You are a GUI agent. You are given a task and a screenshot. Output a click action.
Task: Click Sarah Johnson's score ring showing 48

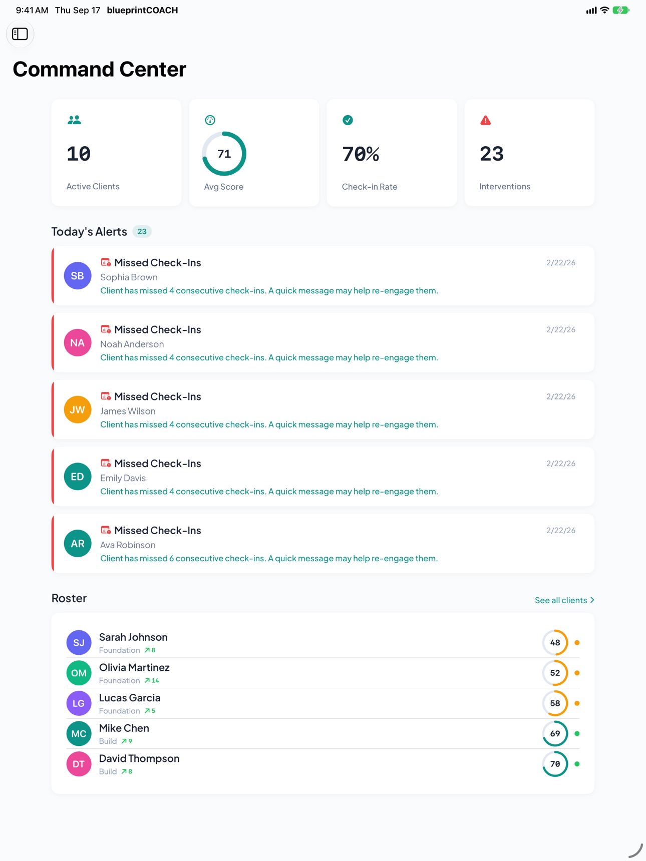(x=555, y=643)
